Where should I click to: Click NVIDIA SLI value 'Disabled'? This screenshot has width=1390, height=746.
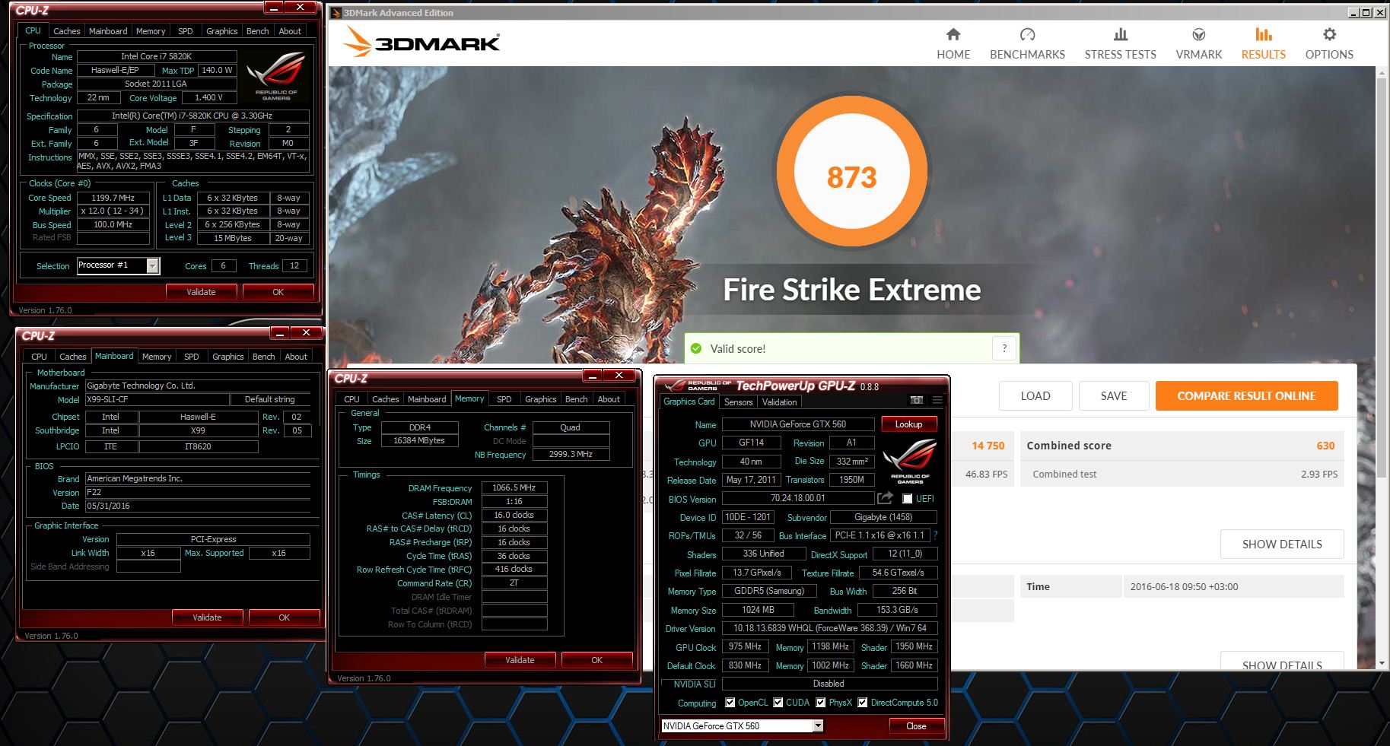pos(829,684)
